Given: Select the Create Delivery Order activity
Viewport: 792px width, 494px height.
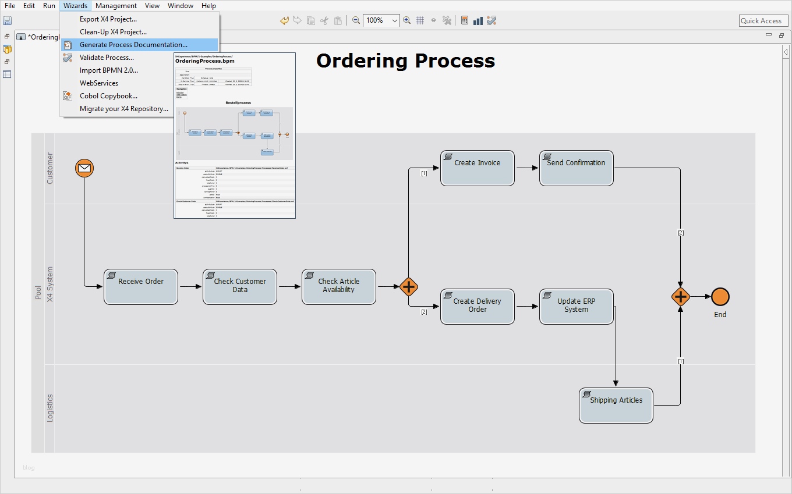Looking at the screenshot, I should pyautogui.click(x=478, y=307).
